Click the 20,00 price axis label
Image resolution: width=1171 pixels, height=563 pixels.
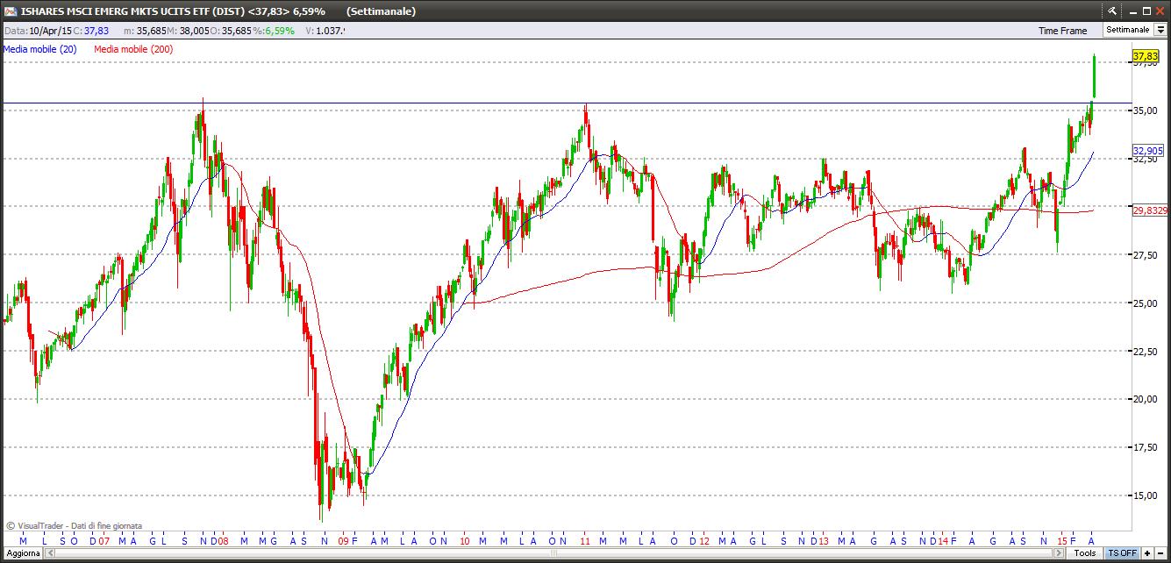pos(1146,400)
